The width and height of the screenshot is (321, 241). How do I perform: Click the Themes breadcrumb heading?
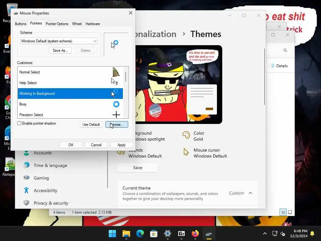click(206, 34)
